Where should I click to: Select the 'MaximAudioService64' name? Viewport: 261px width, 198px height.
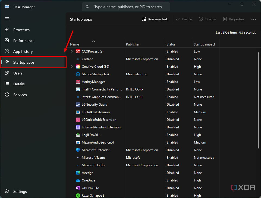pyautogui.click(x=98, y=142)
